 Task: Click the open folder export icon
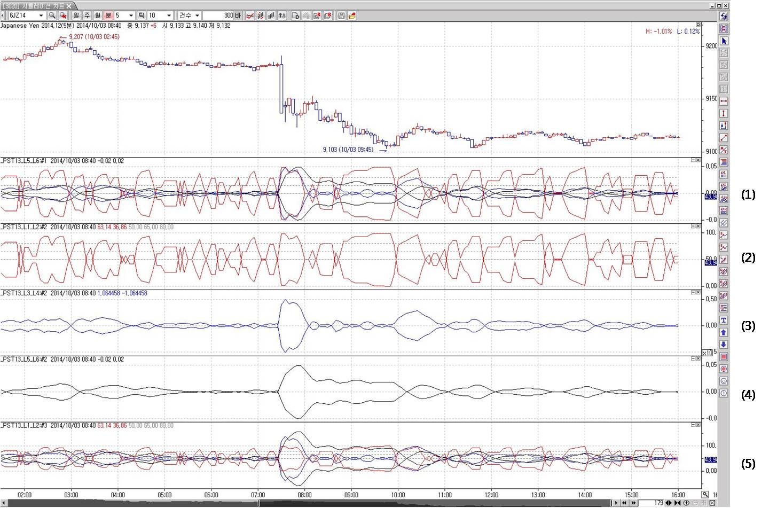click(x=352, y=15)
